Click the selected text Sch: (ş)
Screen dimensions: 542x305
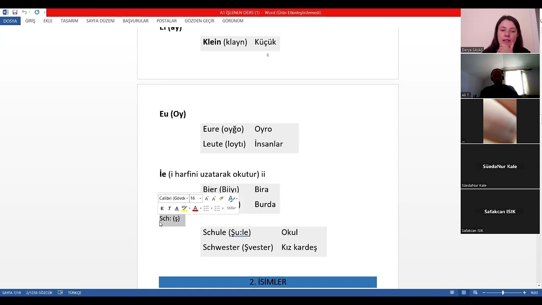click(169, 219)
